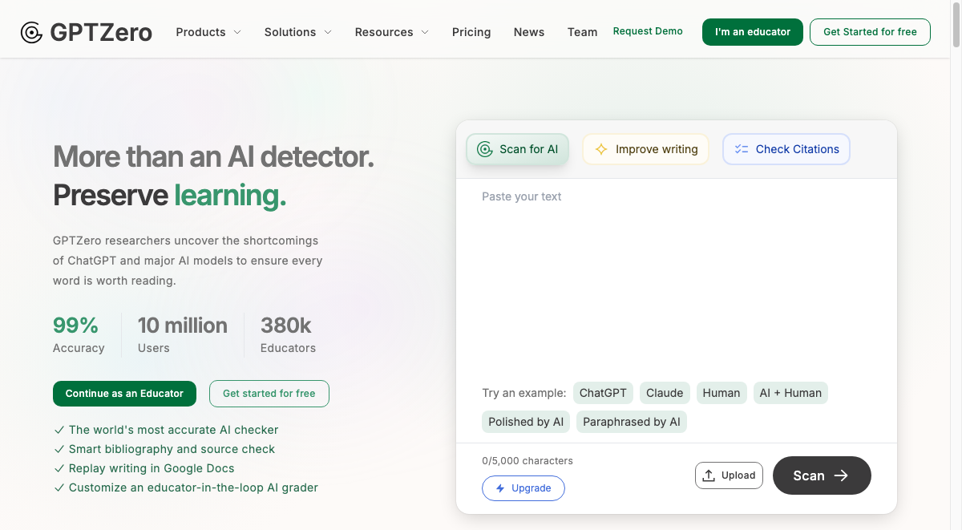Click the checkmark beside Replay writing in Google Docs

click(x=59, y=467)
